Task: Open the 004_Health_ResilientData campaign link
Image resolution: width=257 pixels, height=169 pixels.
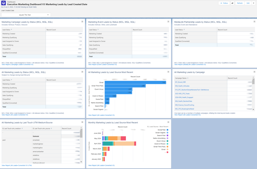Action: pyautogui.click(x=183, y=101)
